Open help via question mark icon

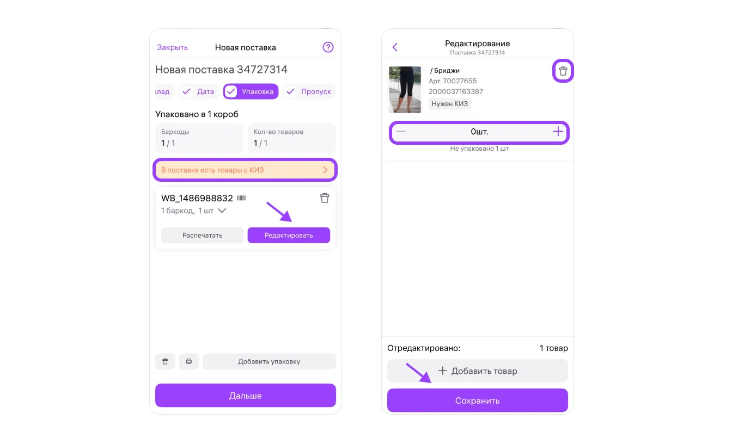pos(328,47)
